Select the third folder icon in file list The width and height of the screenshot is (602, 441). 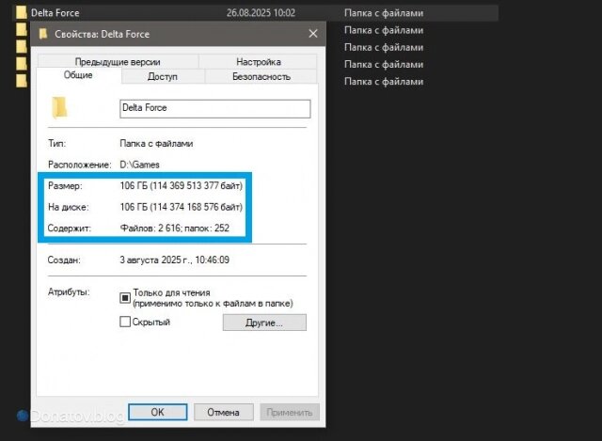[21, 46]
